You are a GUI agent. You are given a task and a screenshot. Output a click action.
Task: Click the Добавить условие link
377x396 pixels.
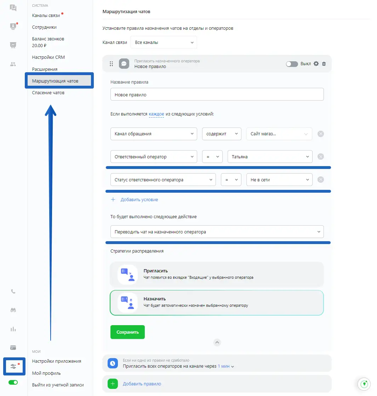[x=139, y=200]
